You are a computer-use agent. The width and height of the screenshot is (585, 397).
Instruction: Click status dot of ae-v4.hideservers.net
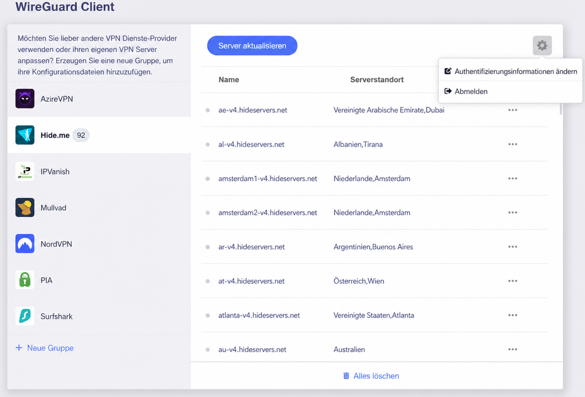208,110
